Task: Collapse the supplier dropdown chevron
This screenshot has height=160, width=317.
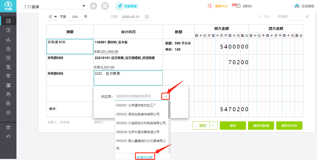Action: tap(166, 96)
